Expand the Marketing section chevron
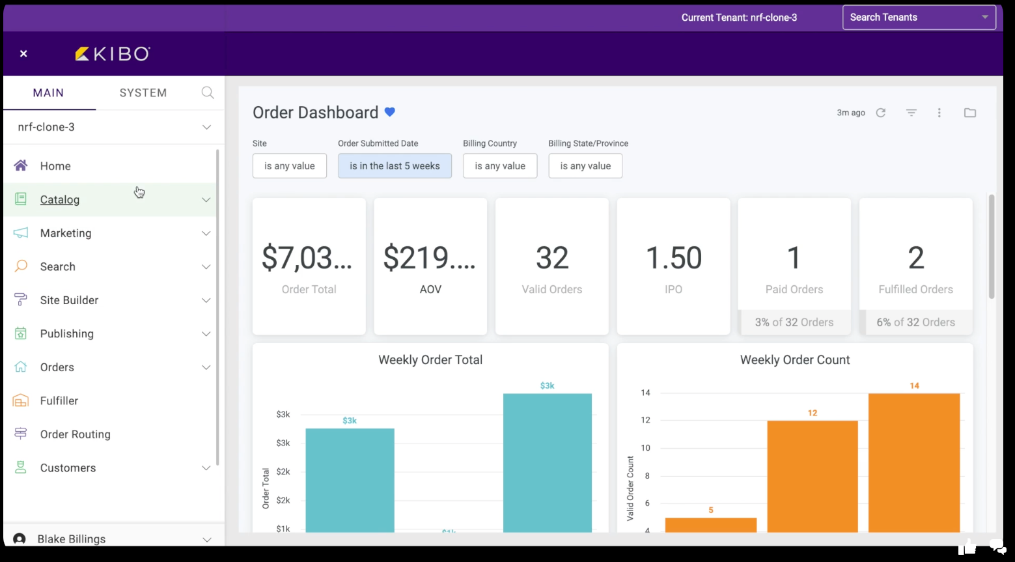This screenshot has width=1015, height=562. [206, 233]
